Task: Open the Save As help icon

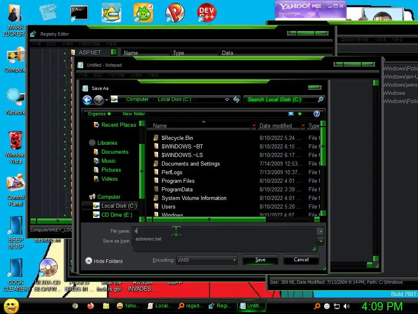Action: 317,114
